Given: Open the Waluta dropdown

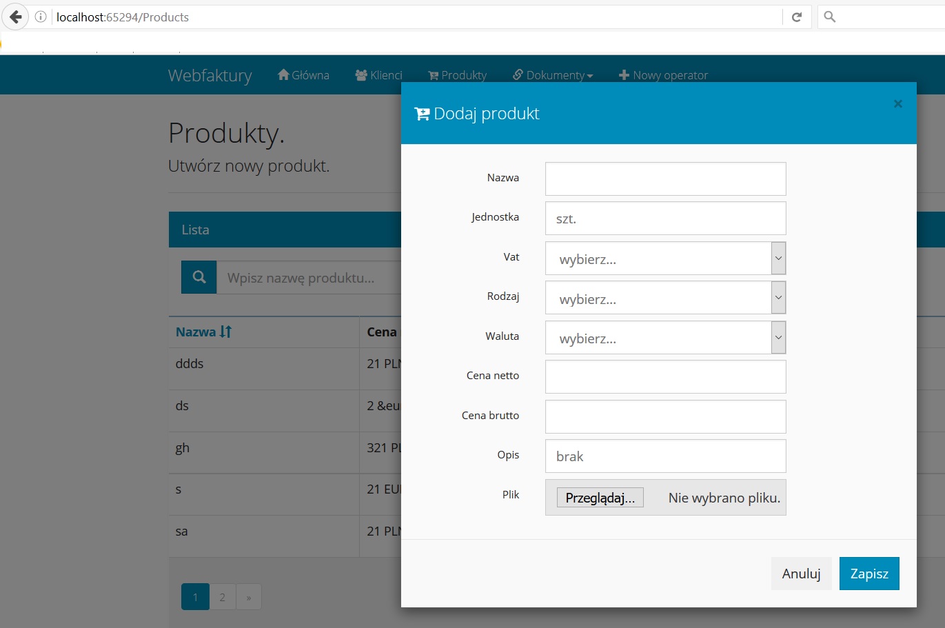Looking at the screenshot, I should coord(665,337).
